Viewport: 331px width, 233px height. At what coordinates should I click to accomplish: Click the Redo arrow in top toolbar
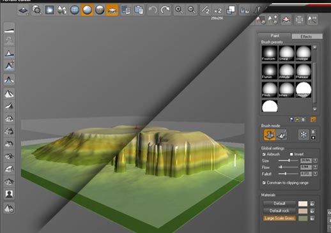tap(166, 10)
